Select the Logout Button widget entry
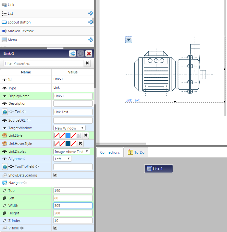Screen dimensions: 227x232 47,22
